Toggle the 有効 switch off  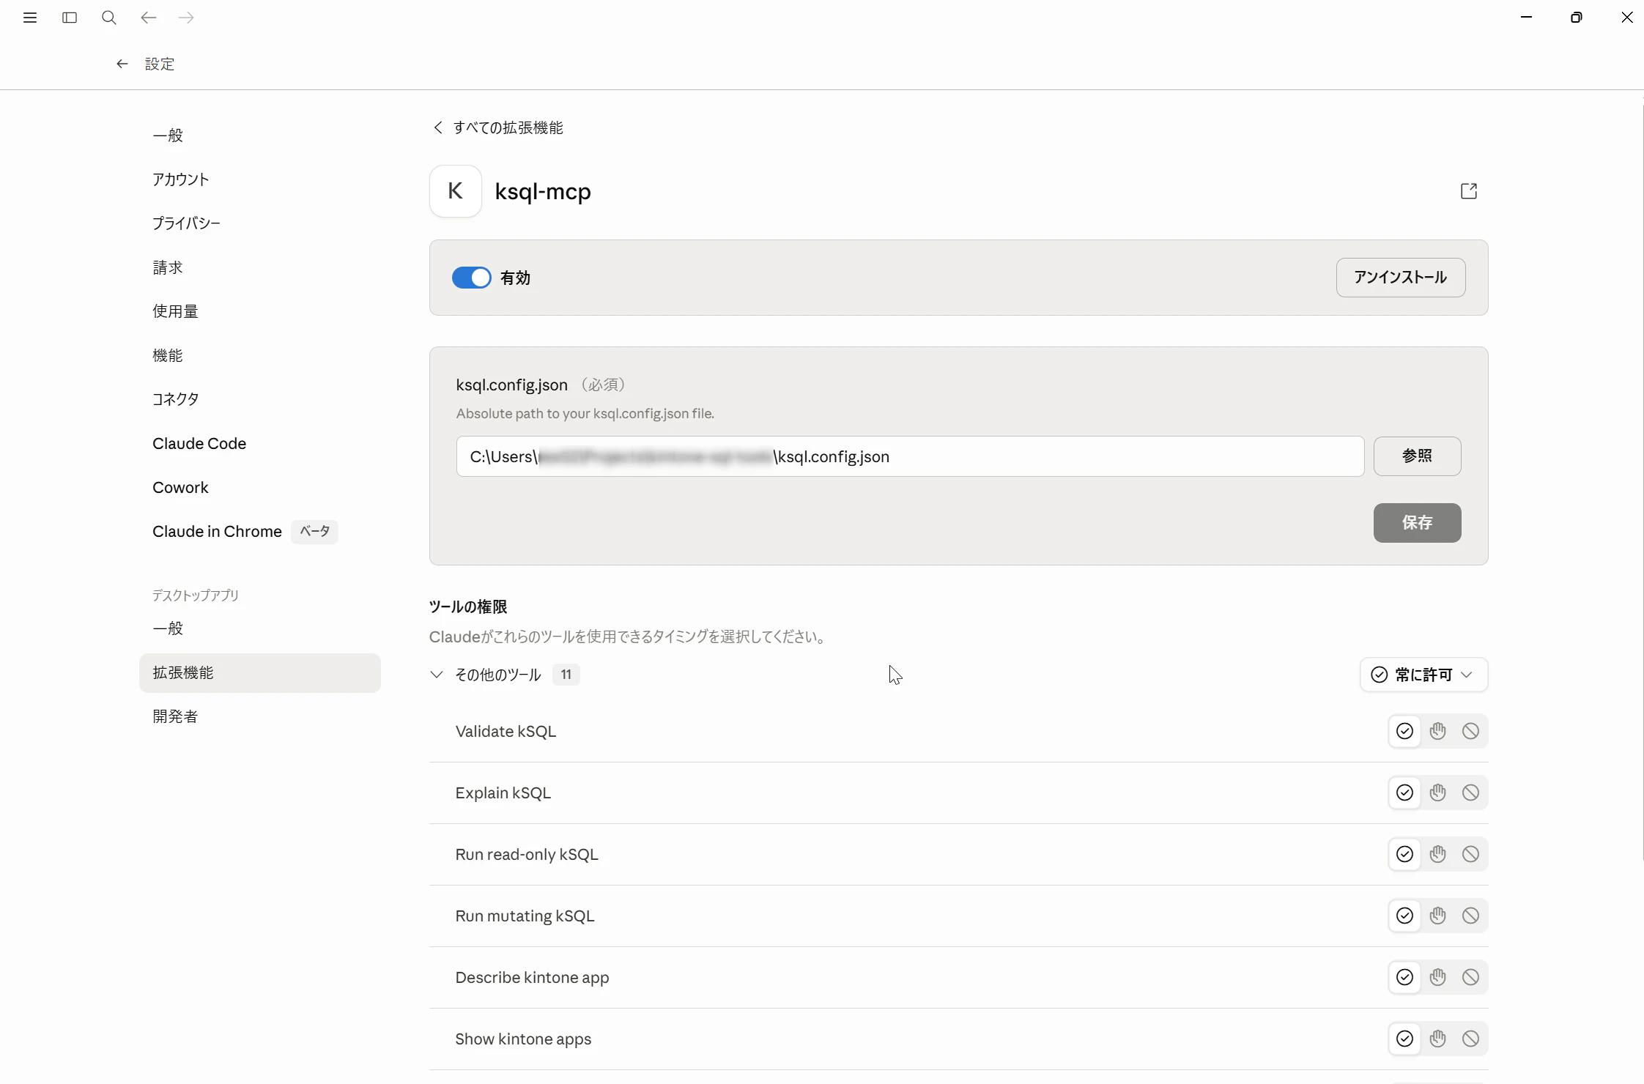coord(471,278)
